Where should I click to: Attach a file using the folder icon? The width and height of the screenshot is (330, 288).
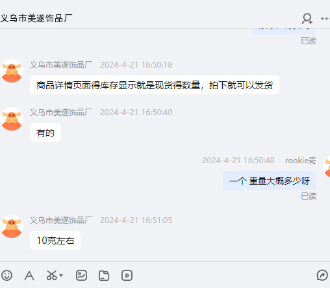pos(104,276)
